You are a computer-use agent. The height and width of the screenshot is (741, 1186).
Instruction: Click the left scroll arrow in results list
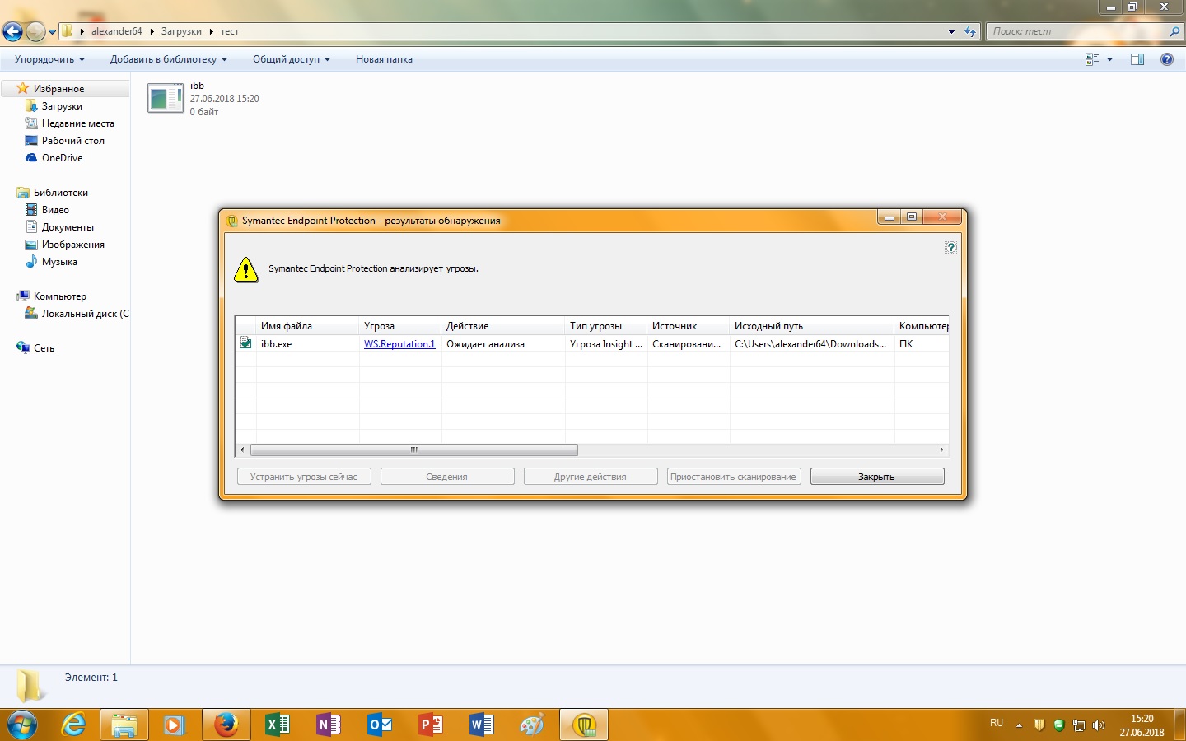click(x=242, y=450)
